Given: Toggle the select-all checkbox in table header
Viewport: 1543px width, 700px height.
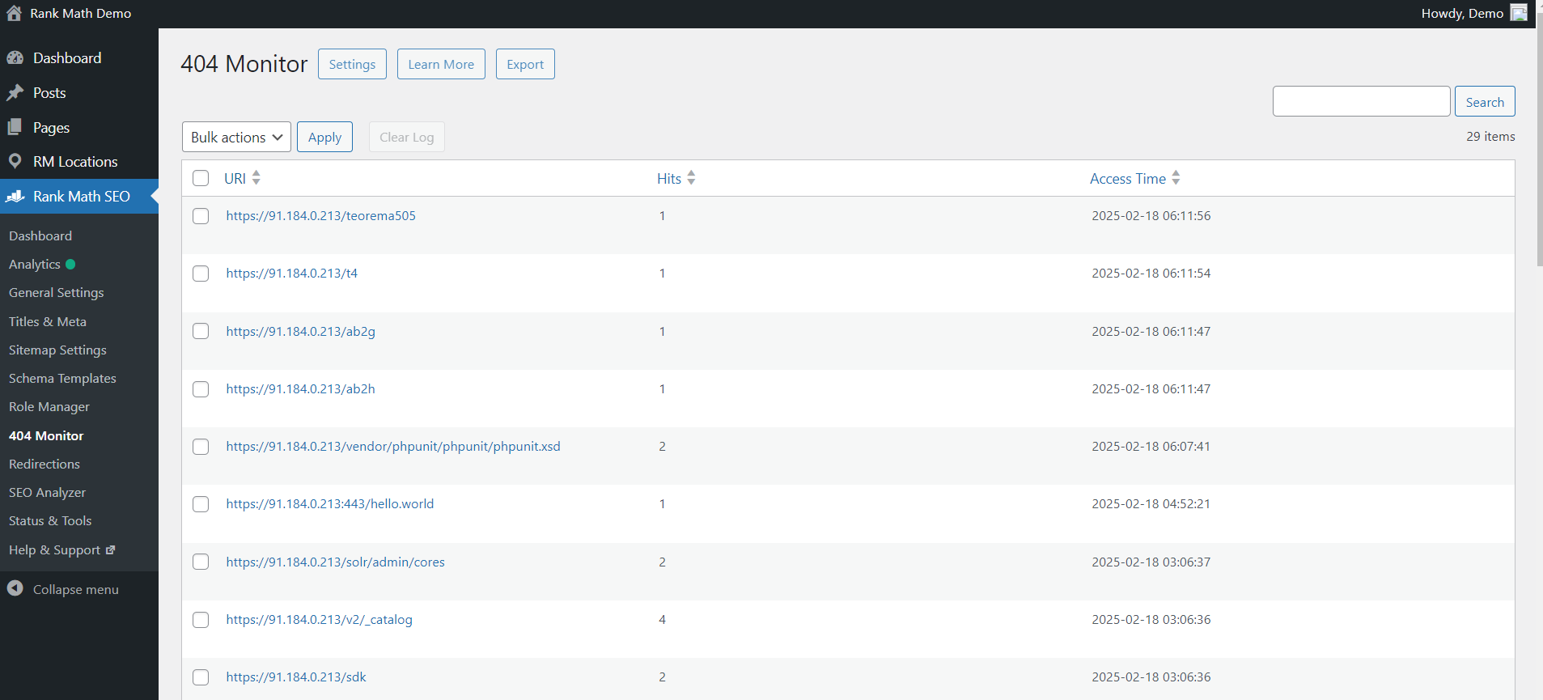Looking at the screenshot, I should [x=201, y=178].
